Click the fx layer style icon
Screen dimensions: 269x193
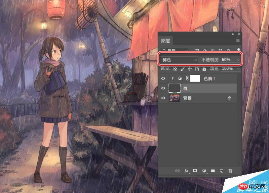pyautogui.click(x=186, y=171)
